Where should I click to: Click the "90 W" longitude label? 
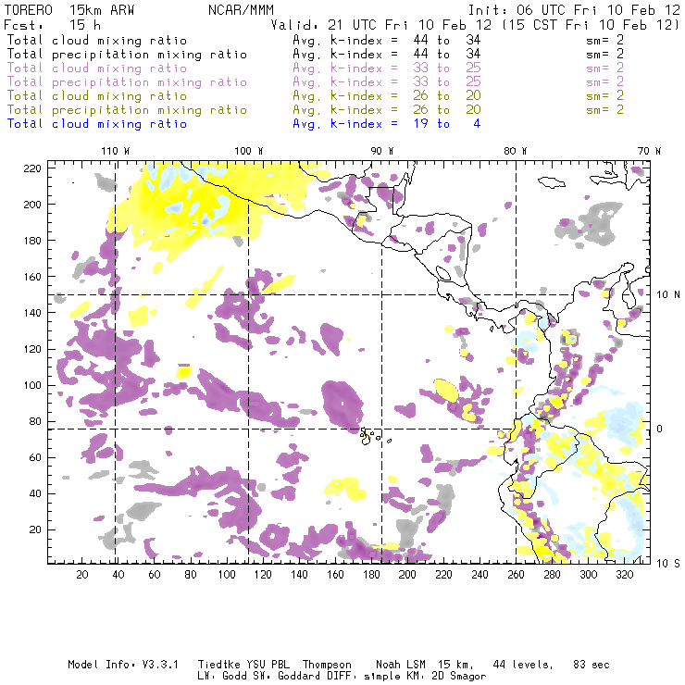pos(382,151)
